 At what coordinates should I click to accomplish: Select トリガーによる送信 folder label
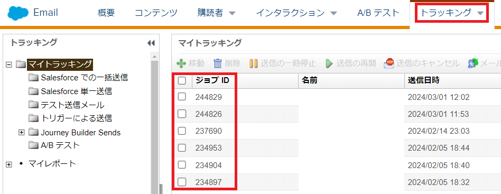(x=76, y=118)
